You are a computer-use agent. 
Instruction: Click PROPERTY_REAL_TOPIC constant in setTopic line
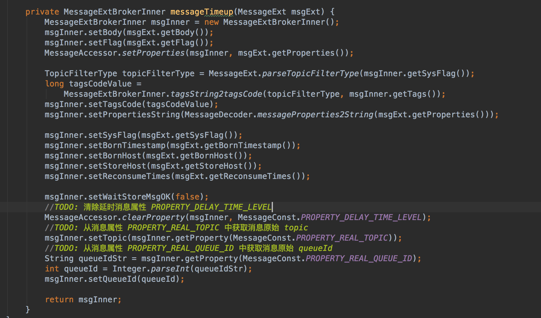pyautogui.click(x=342, y=238)
